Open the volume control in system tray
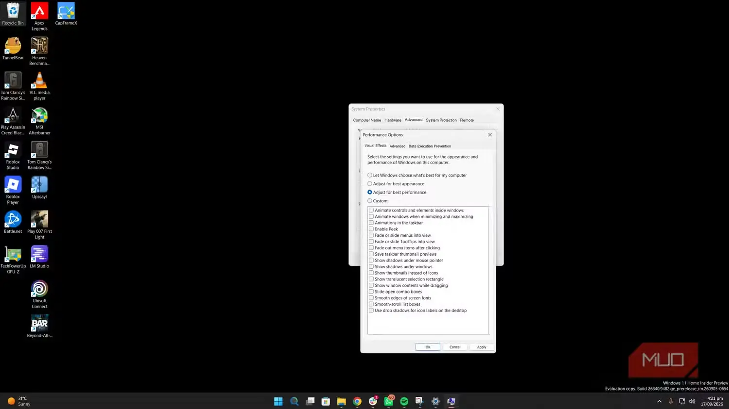 pyautogui.click(x=692, y=401)
